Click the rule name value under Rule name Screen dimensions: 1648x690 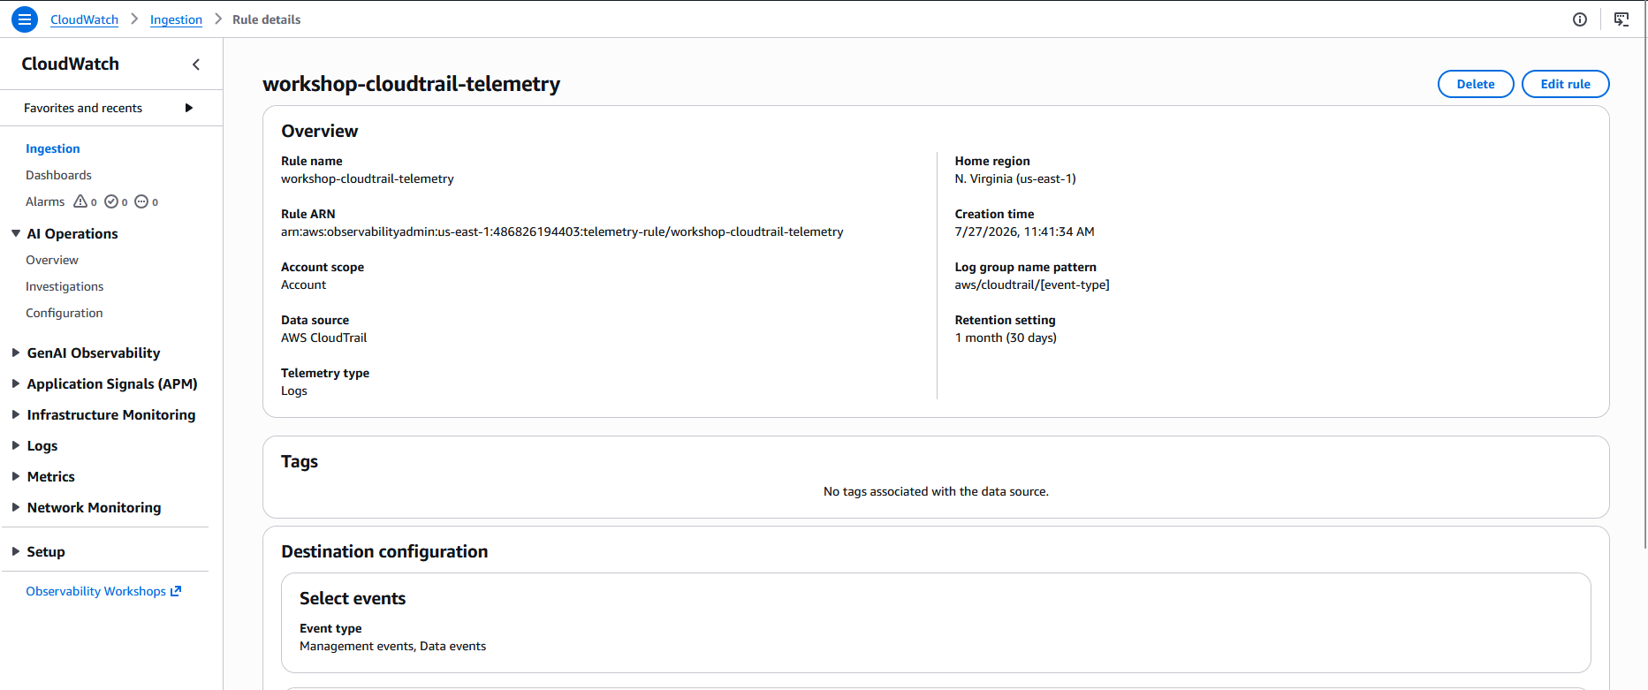point(368,178)
